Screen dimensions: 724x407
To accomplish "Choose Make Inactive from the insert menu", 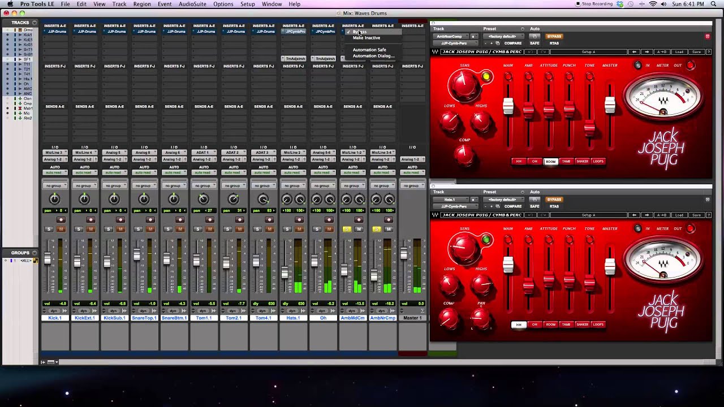I will (367, 38).
